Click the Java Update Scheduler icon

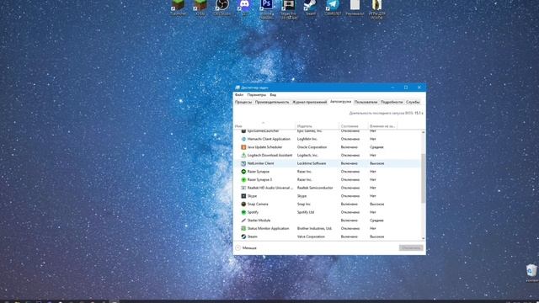click(243, 147)
